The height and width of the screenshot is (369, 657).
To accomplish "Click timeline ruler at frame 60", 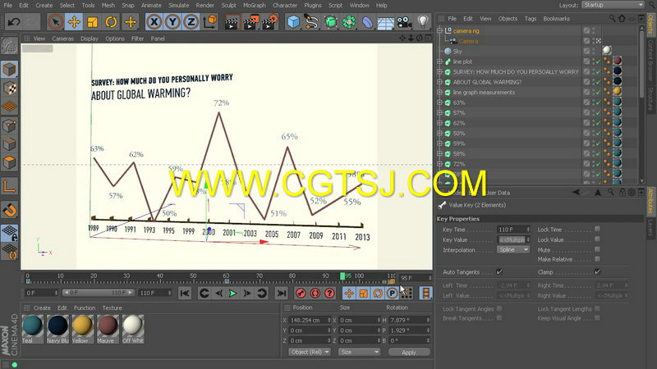I will click(227, 276).
